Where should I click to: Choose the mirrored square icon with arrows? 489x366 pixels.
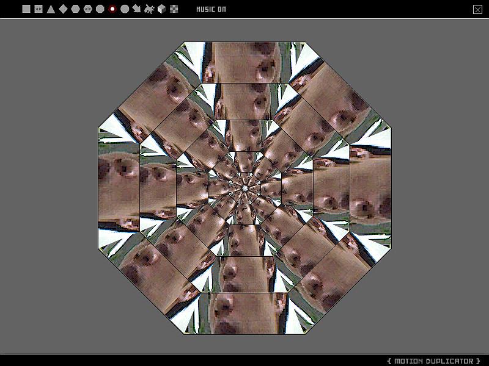(39, 9)
